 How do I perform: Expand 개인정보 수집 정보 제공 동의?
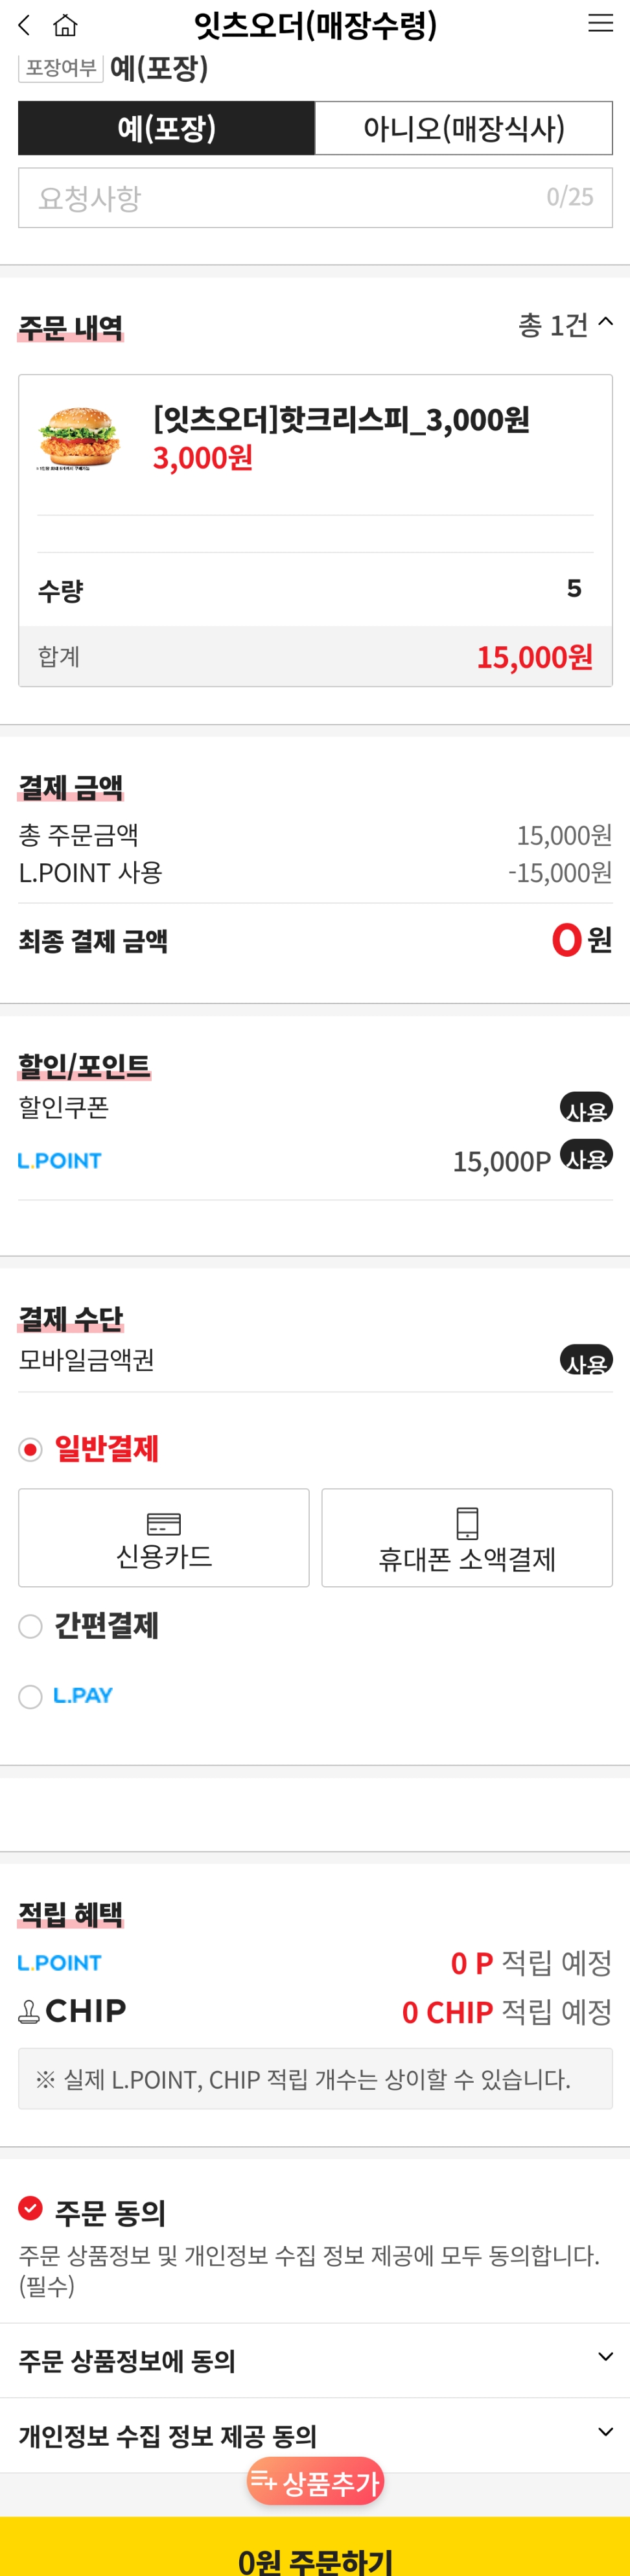(604, 2432)
